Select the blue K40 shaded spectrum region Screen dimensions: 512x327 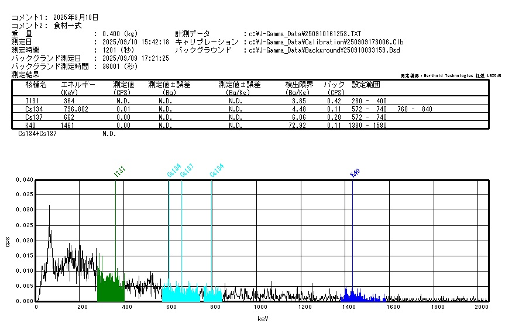tap(356, 296)
